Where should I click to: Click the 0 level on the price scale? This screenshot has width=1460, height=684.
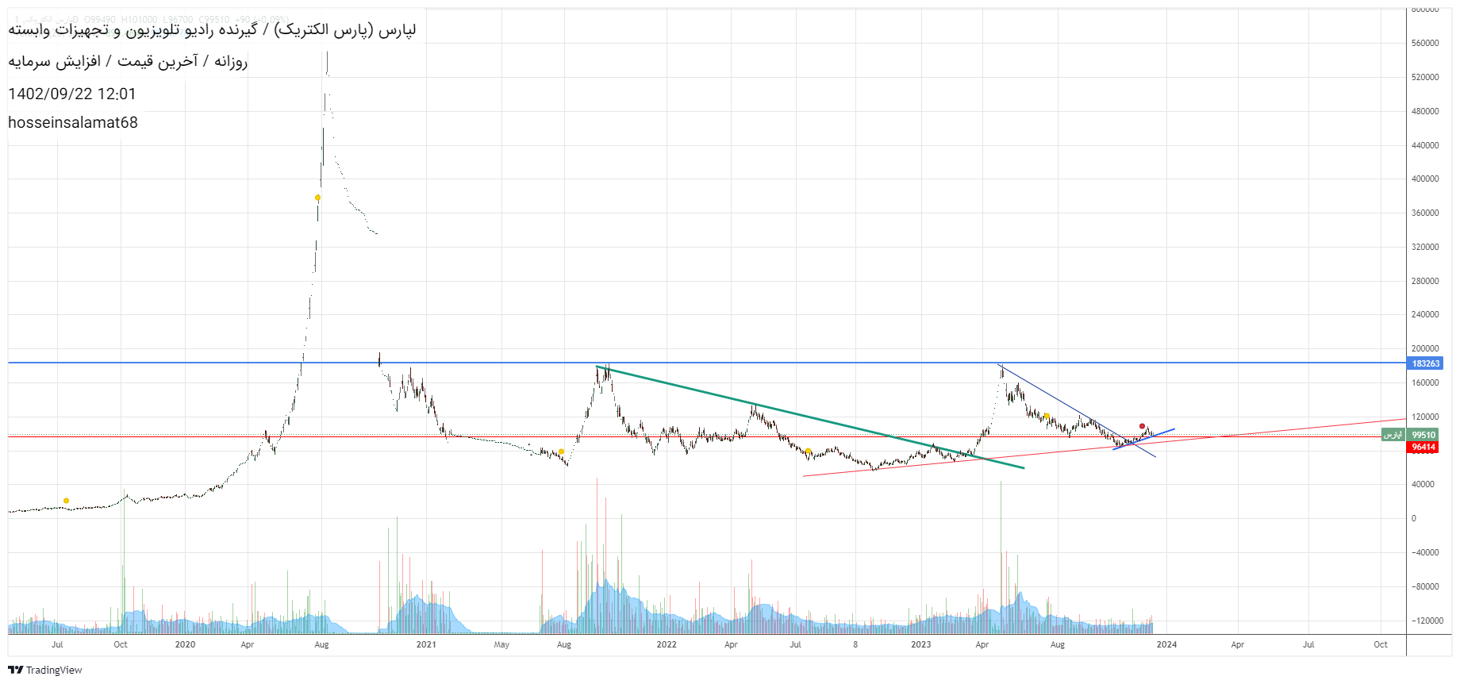(1413, 518)
